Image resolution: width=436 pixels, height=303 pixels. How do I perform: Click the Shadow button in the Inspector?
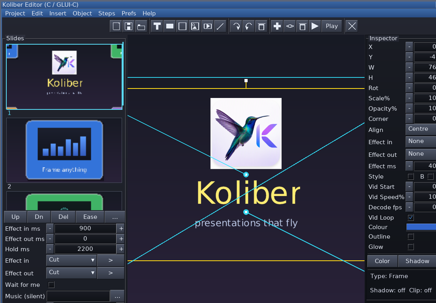417,261
